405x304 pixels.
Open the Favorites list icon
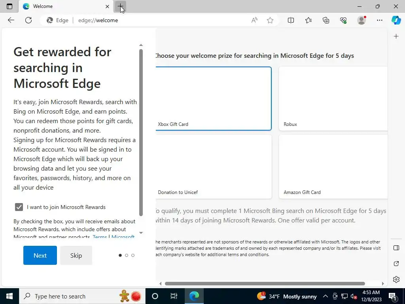pos(308,20)
